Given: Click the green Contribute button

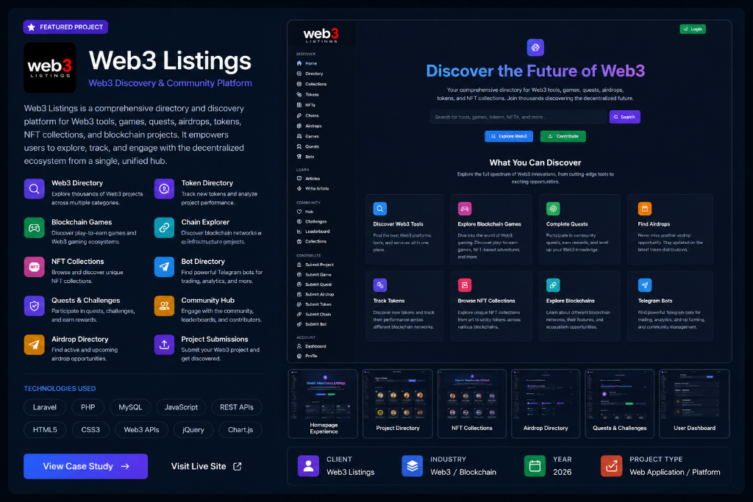Looking at the screenshot, I should [563, 136].
